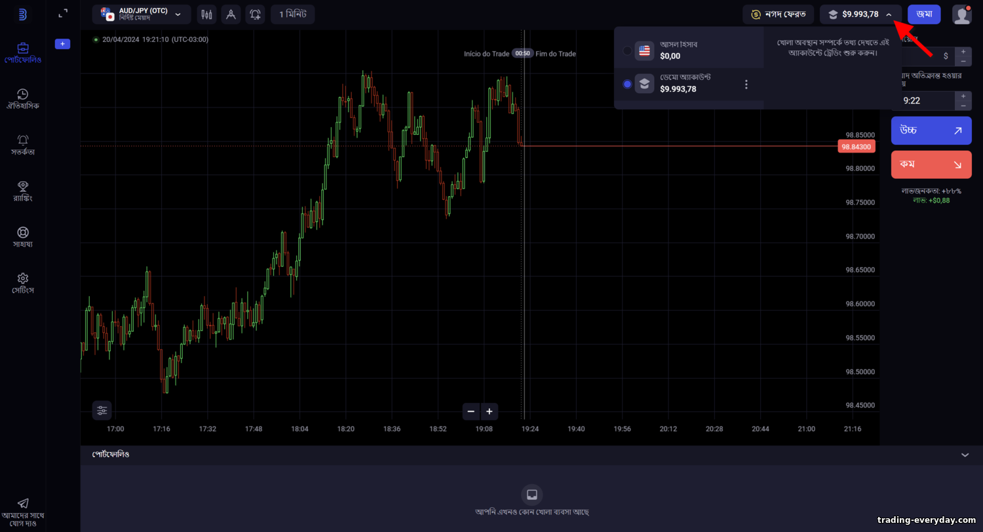Screen dimensions: 983x532
Task: Zoom out chart with minus button
Action: coord(471,411)
